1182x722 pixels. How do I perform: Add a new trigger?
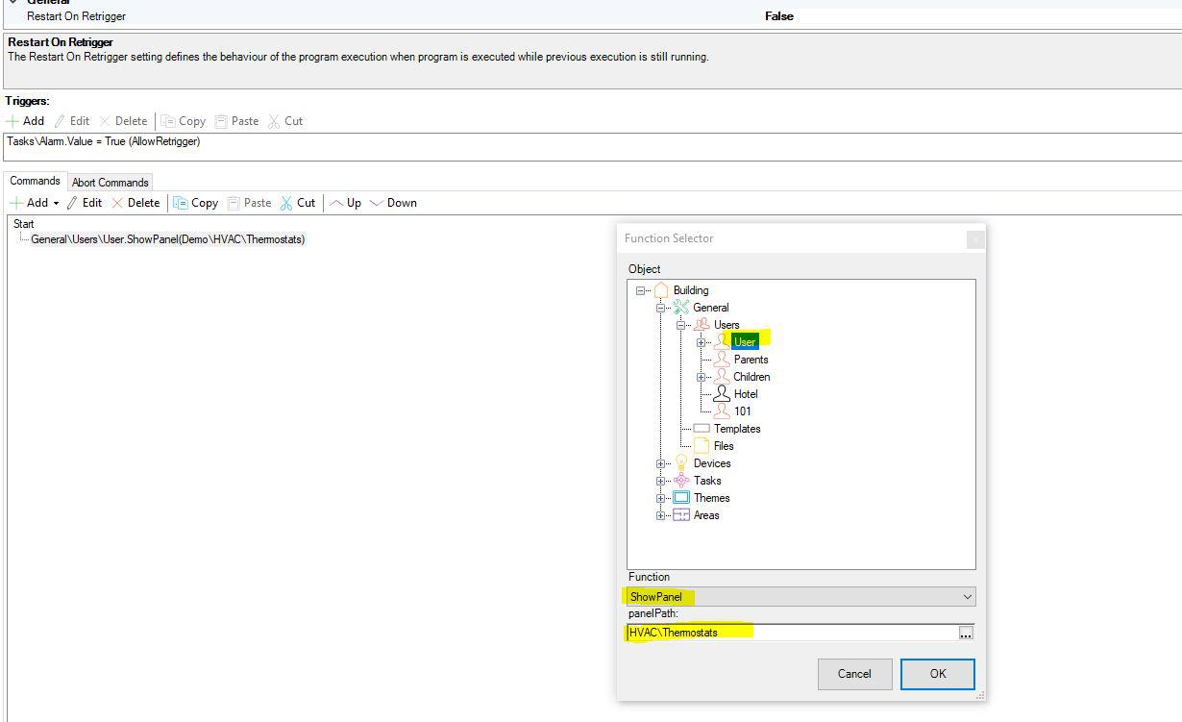(x=26, y=121)
